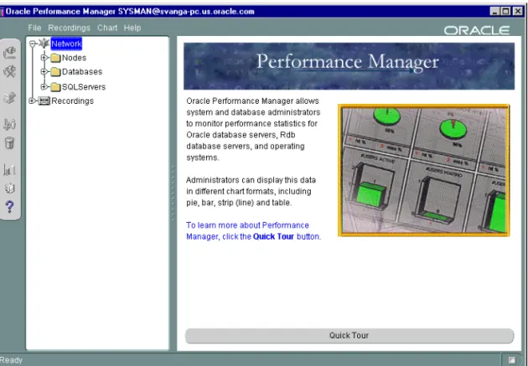Click the disconnect crossed-plug icon
The height and width of the screenshot is (366, 528).
[x=10, y=71]
